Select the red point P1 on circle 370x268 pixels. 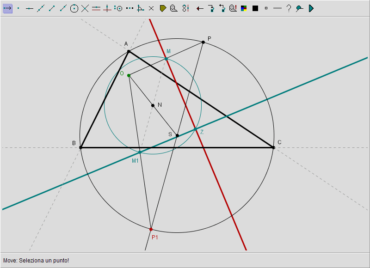[x=151, y=229]
